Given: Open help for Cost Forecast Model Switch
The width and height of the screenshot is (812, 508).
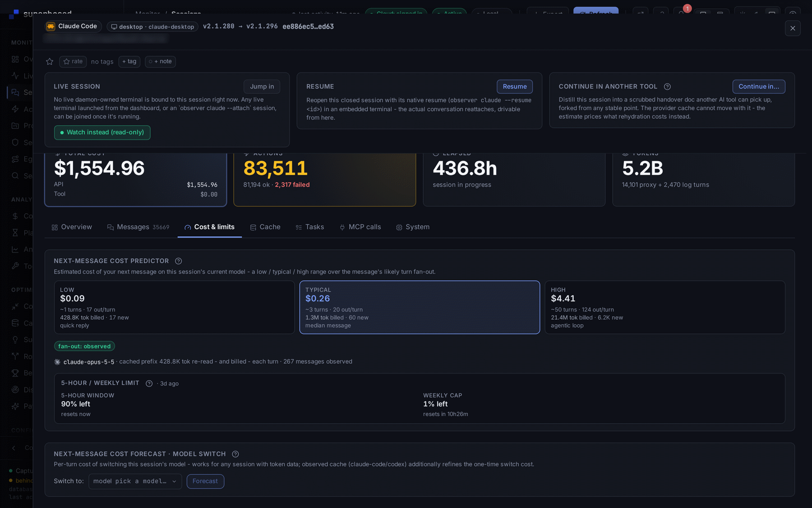Looking at the screenshot, I should 235,454.
